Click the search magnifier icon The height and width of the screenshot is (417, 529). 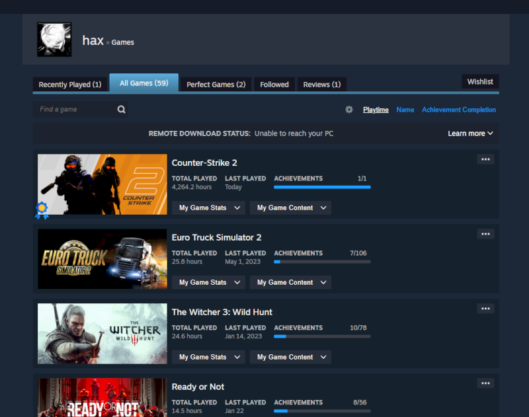coord(122,110)
